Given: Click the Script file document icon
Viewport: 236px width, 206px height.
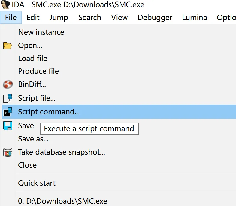Looking at the screenshot, I should 8,98.
